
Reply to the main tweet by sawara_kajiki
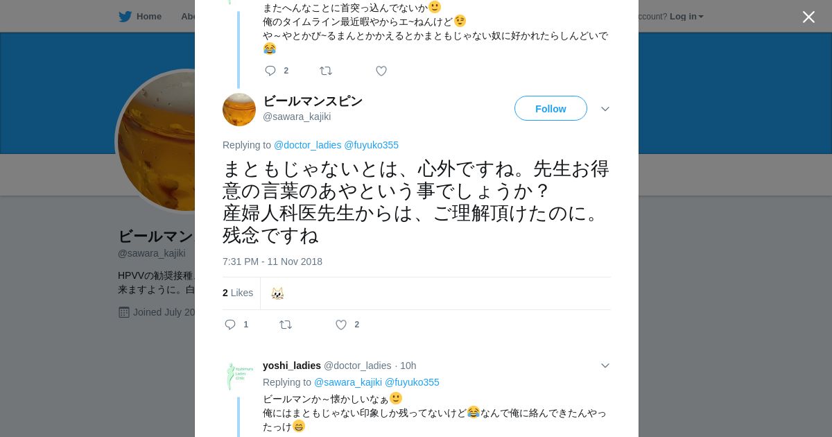[230, 325]
